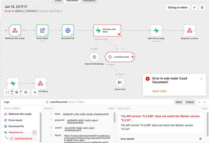Click the Vectorize and Store node
The width and height of the screenshot is (209, 143).
click(x=107, y=31)
